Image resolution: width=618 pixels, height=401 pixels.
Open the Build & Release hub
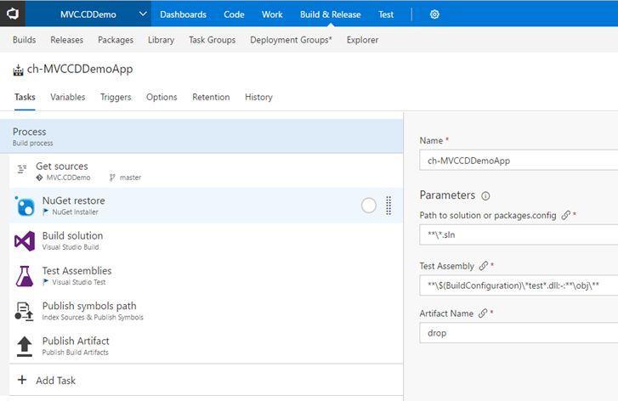click(x=331, y=14)
